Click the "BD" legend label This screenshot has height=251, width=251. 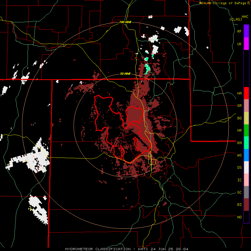tap(239, 118)
